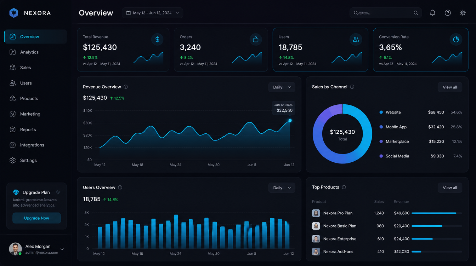Click the 3,240 Orders card value
The image size is (476, 266).
click(190, 47)
